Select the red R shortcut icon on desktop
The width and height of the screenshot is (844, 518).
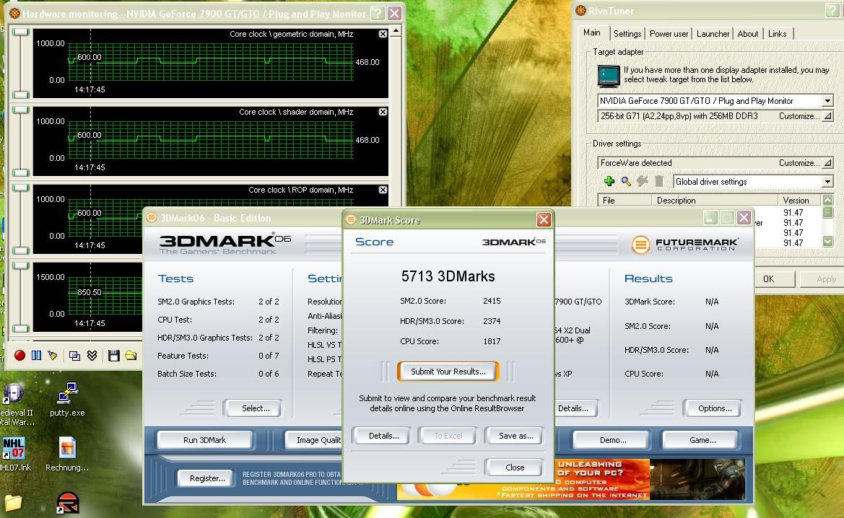point(68,503)
